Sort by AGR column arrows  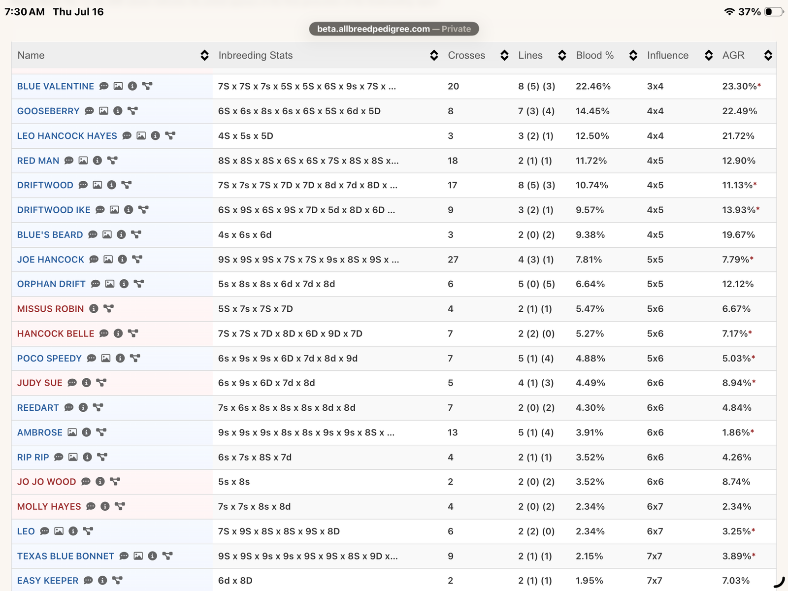768,55
